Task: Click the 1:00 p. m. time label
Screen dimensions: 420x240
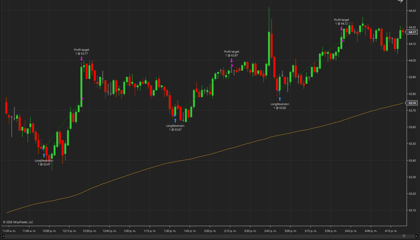Action: tap(129, 231)
